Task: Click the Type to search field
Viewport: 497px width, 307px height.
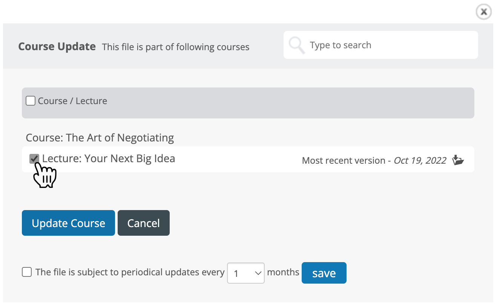Action: coord(377,45)
